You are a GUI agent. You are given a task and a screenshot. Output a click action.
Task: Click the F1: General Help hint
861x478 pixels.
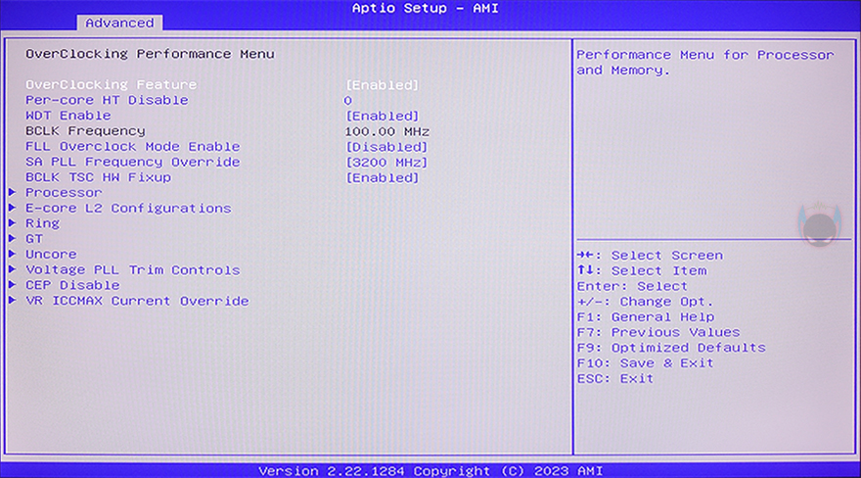point(646,317)
